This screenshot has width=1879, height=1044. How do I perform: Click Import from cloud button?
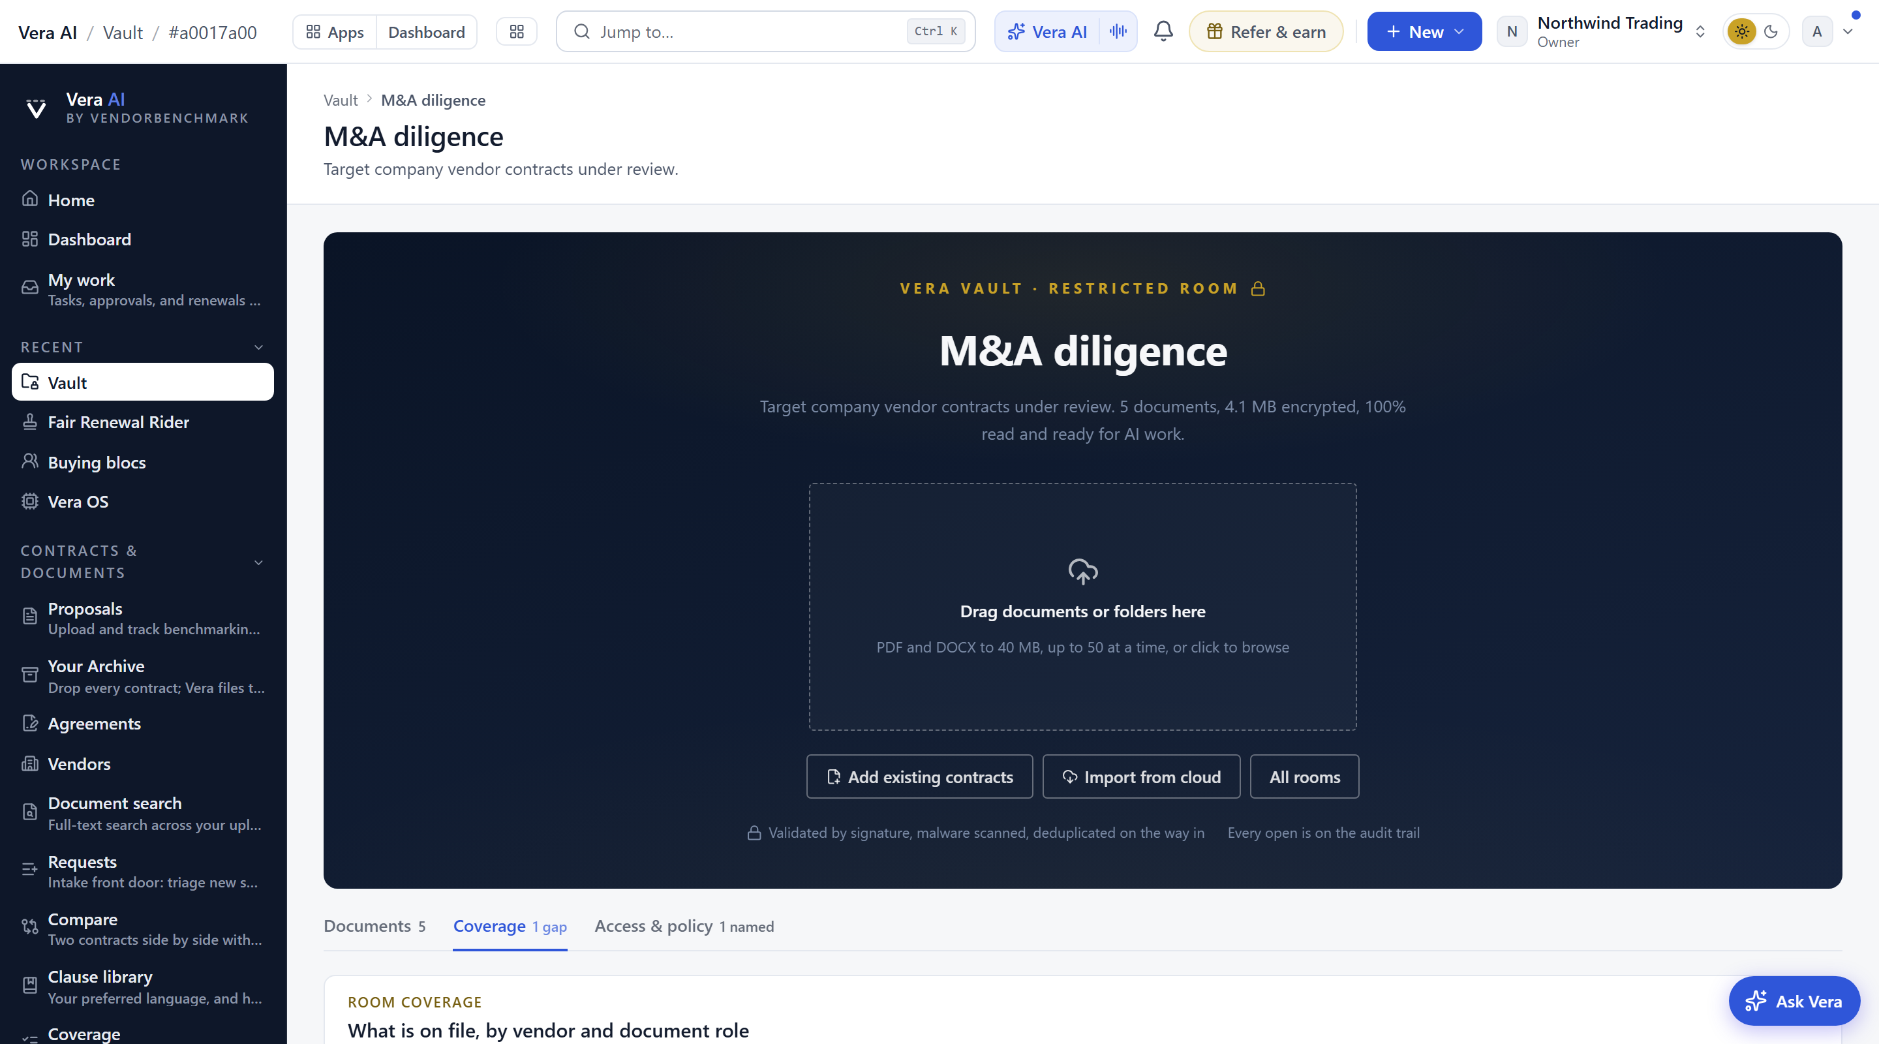(1141, 776)
